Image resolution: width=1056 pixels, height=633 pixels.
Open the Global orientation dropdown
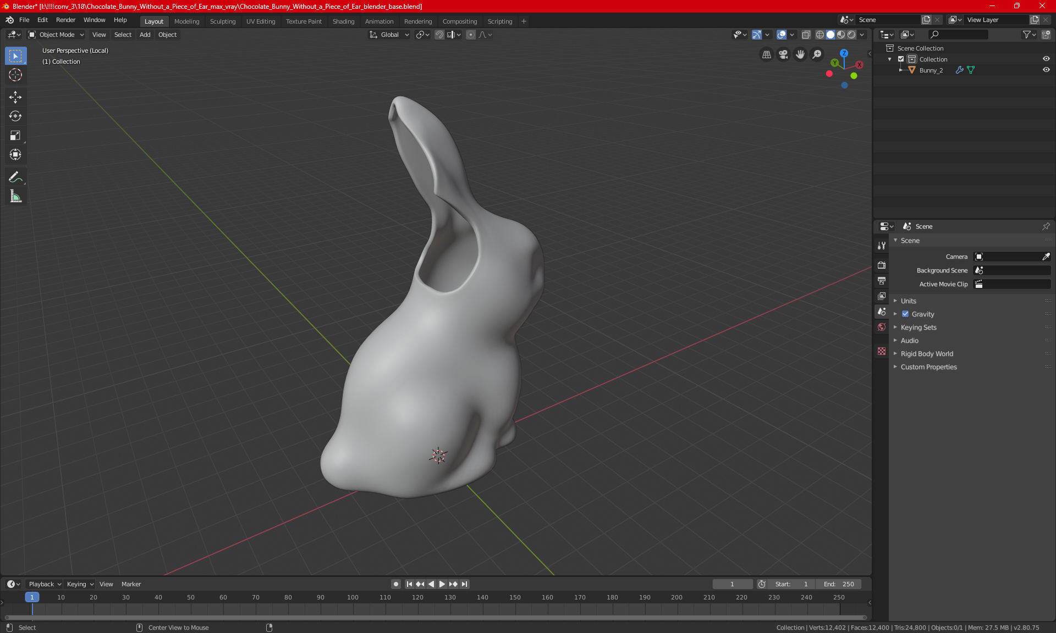pyautogui.click(x=389, y=35)
